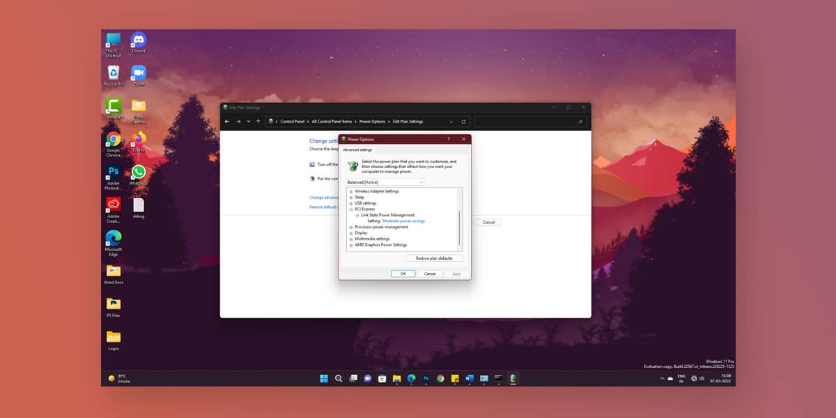Select the Advanced settings tab
This screenshot has height=418, width=836.
point(357,150)
